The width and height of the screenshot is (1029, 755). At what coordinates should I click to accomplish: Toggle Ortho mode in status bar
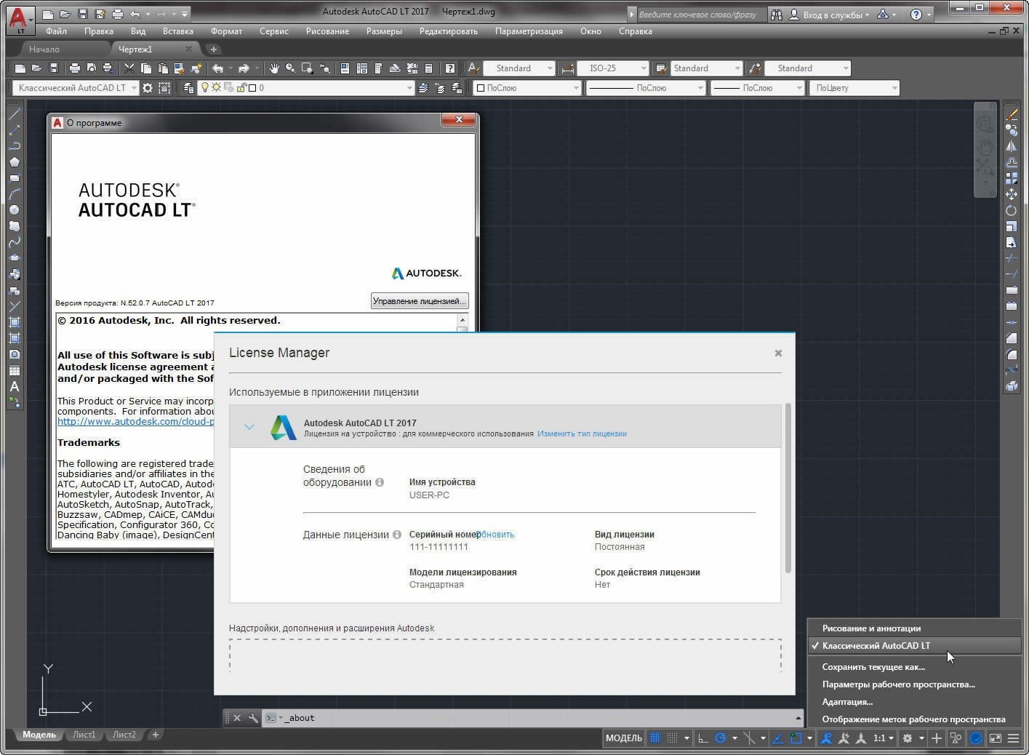702,738
